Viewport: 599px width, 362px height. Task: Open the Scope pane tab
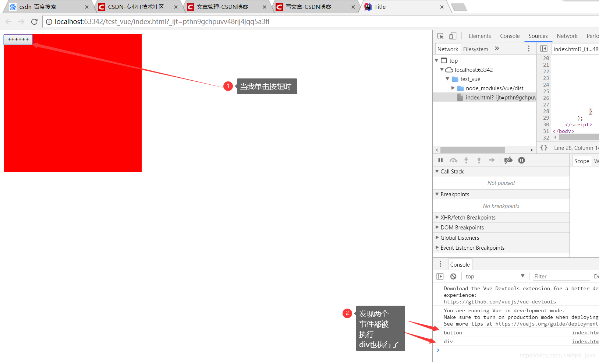point(581,161)
